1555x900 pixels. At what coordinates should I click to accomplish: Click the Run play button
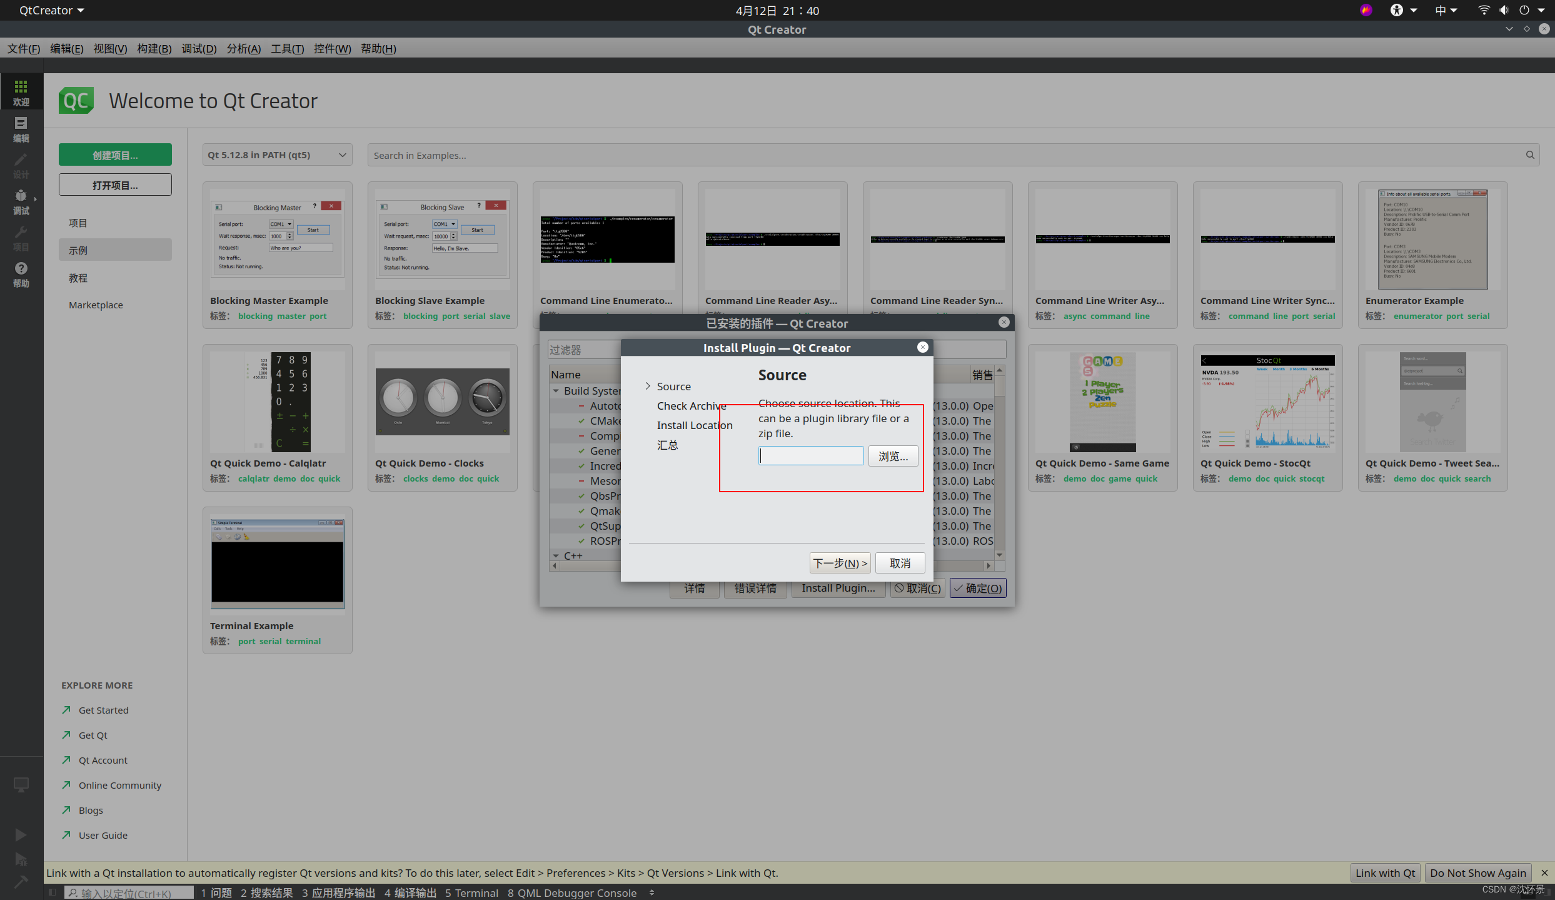pos(21,834)
